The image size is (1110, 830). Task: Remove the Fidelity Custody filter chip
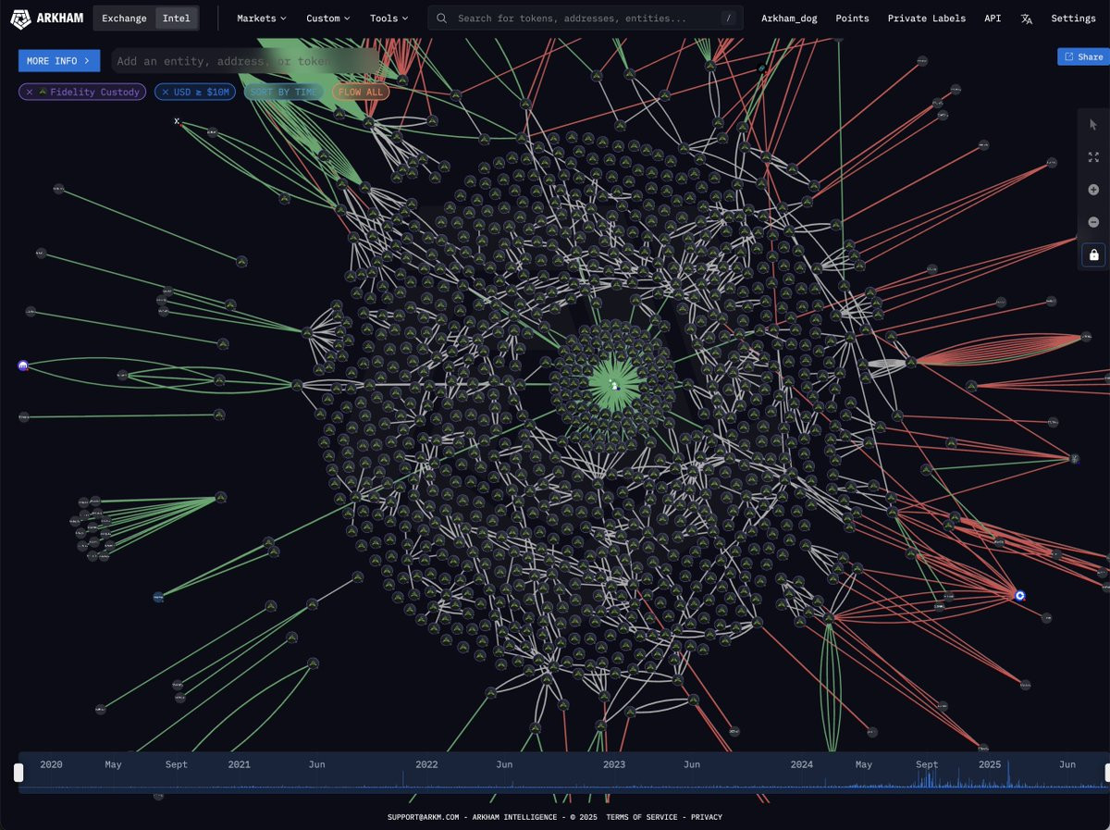pos(30,92)
